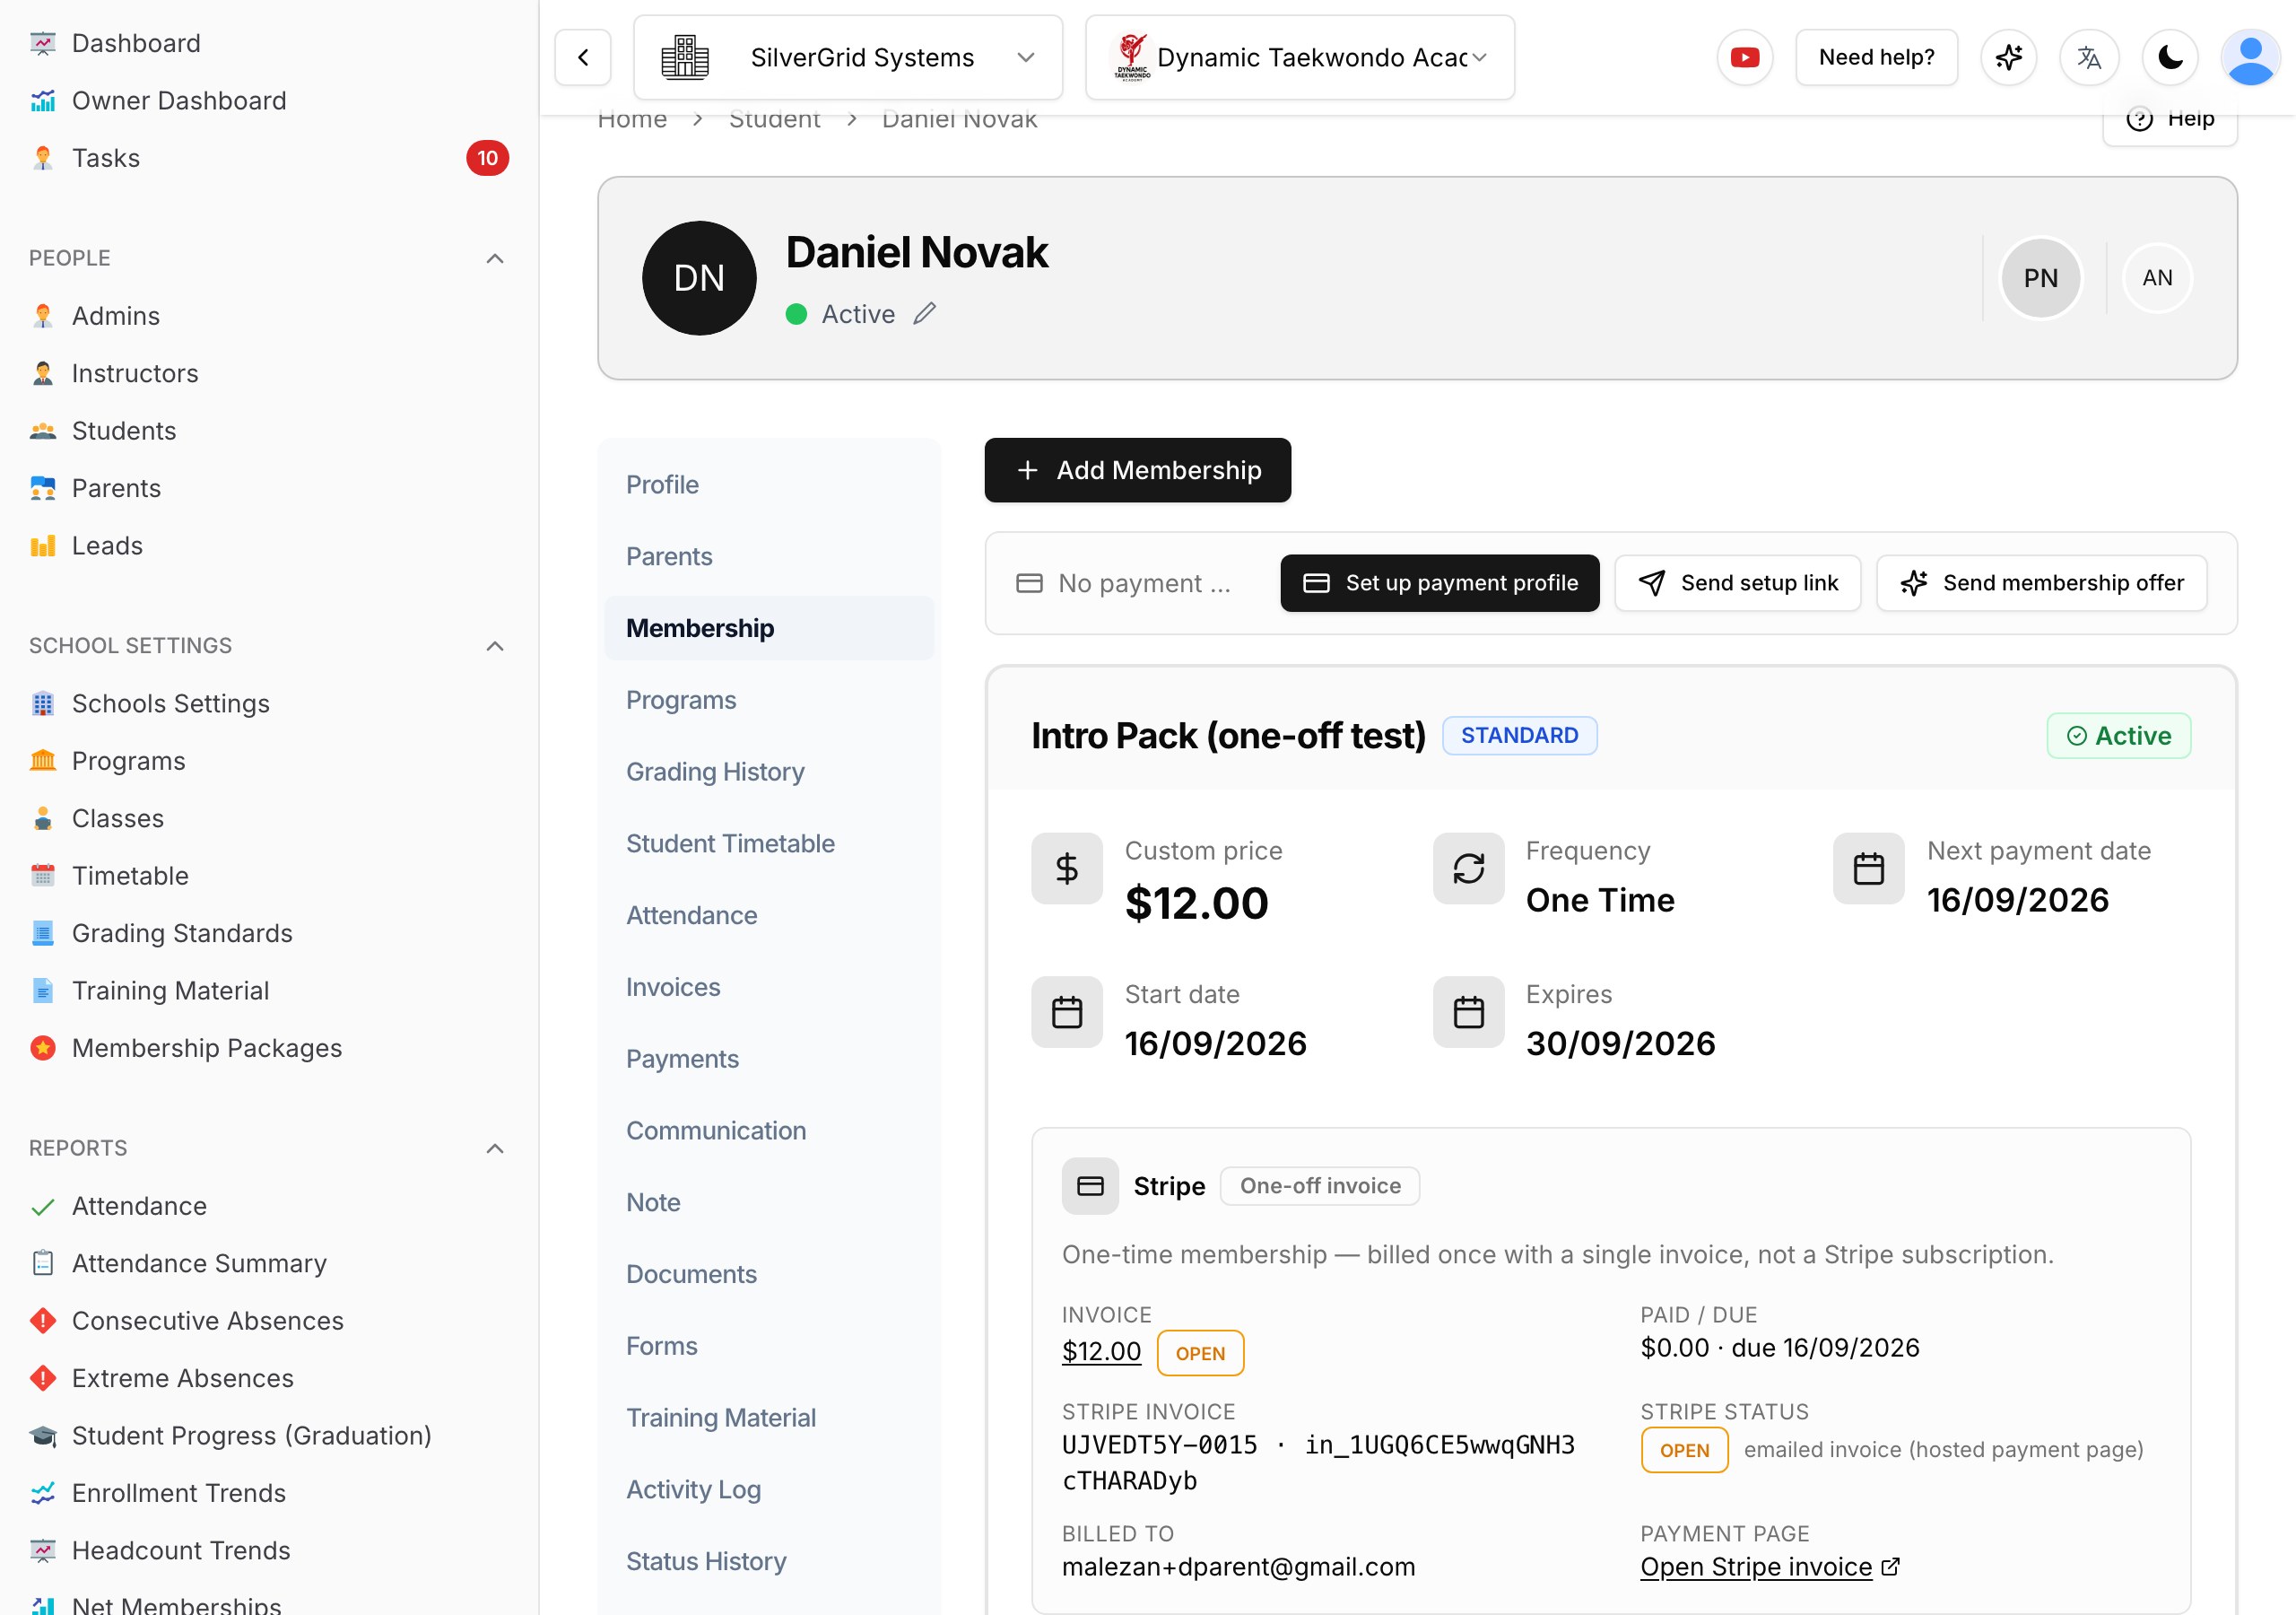Switch to the Invoices tab

click(673, 987)
